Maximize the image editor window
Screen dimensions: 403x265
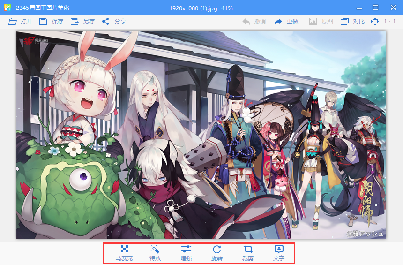(x=375, y=8)
